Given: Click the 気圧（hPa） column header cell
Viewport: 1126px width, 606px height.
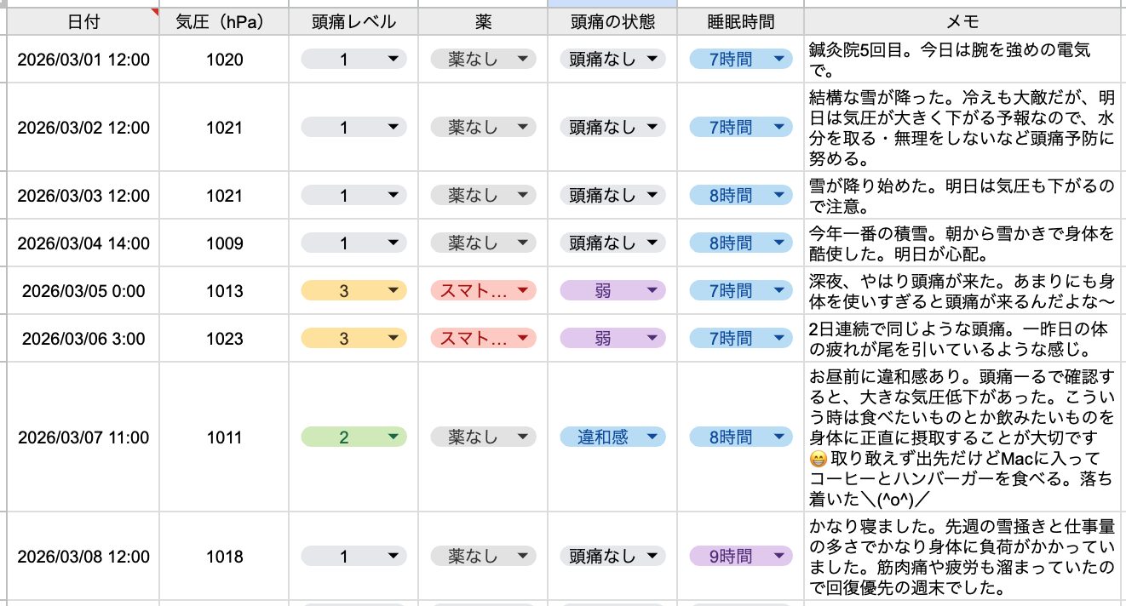Looking at the screenshot, I should (225, 21).
